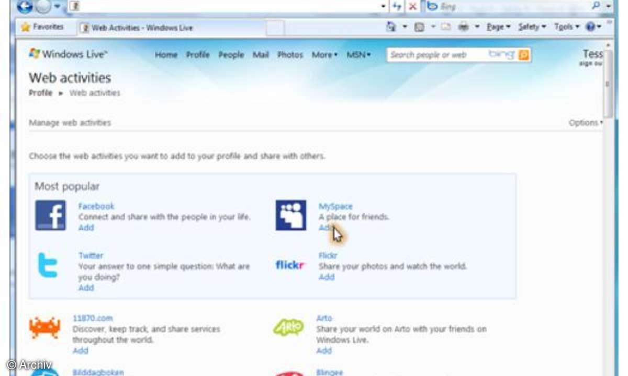Image resolution: width=628 pixels, height=376 pixels.
Task: Open the Twitter title link
Action: point(91,255)
